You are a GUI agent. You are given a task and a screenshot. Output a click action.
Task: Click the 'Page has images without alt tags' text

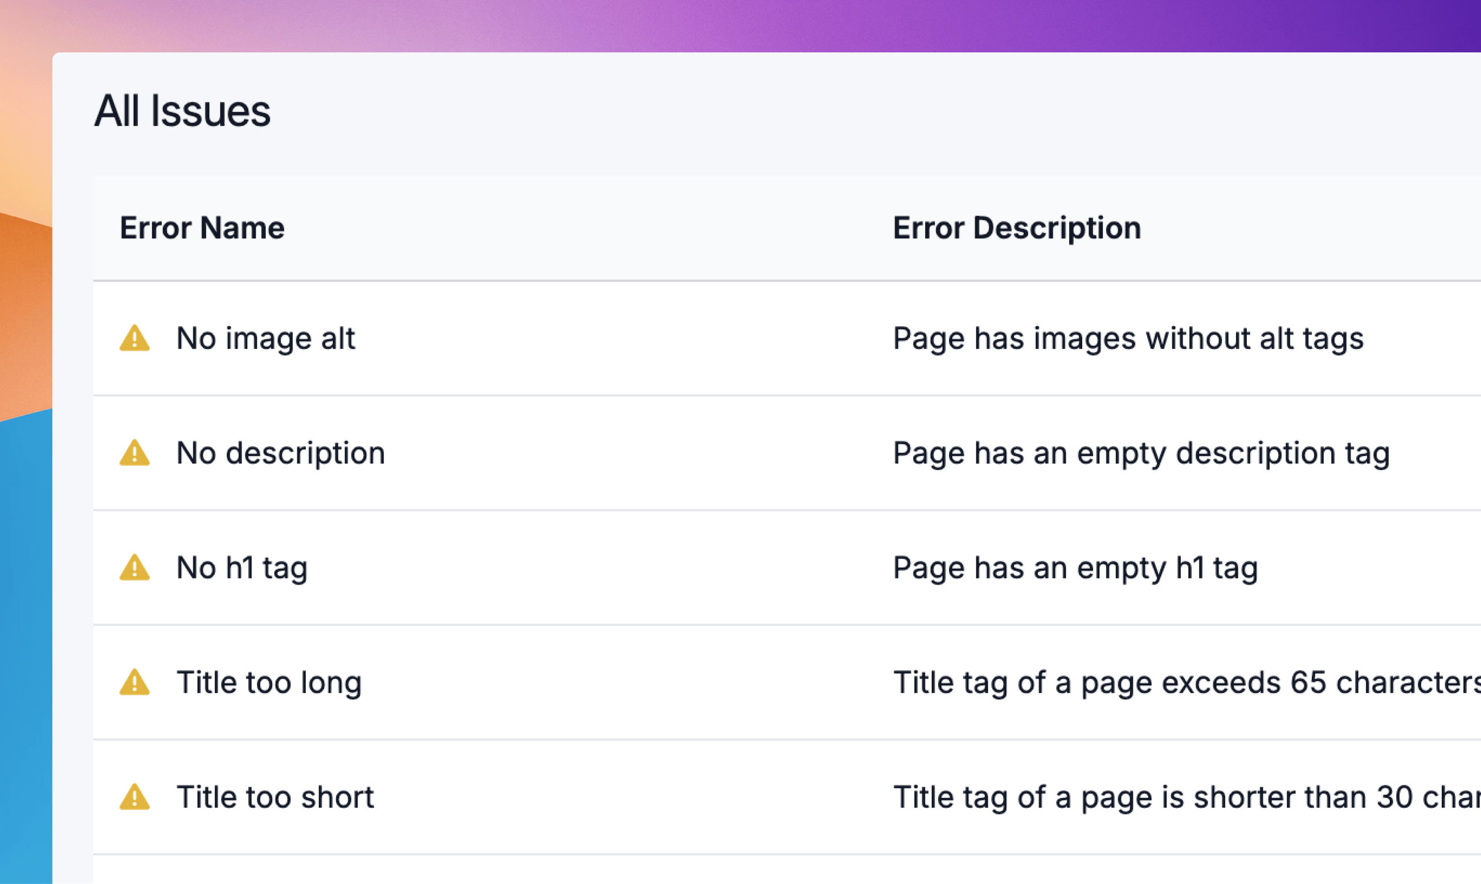click(1128, 338)
